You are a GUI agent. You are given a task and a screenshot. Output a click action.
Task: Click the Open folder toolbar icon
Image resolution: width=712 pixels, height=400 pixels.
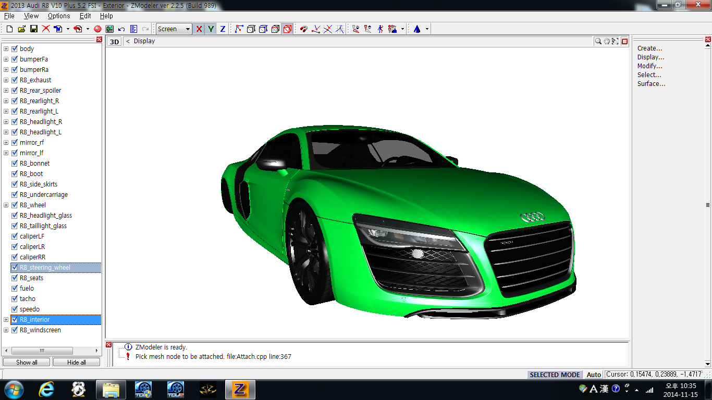coord(22,29)
